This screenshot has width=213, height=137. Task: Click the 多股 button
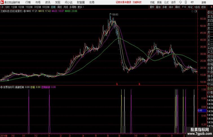165,7
